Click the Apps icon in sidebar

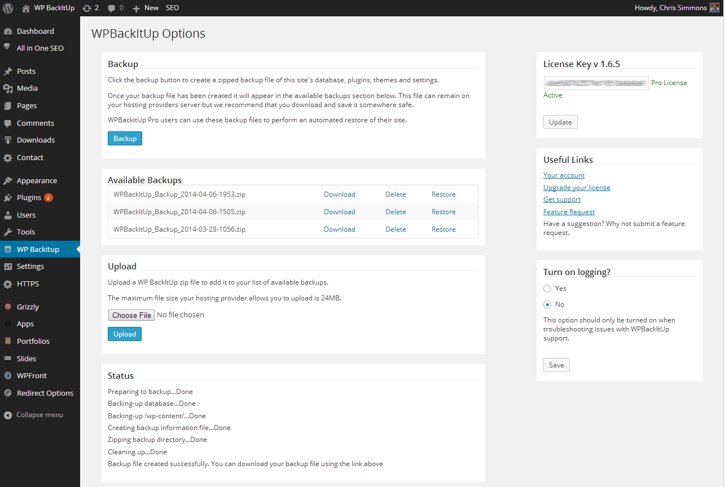[8, 324]
